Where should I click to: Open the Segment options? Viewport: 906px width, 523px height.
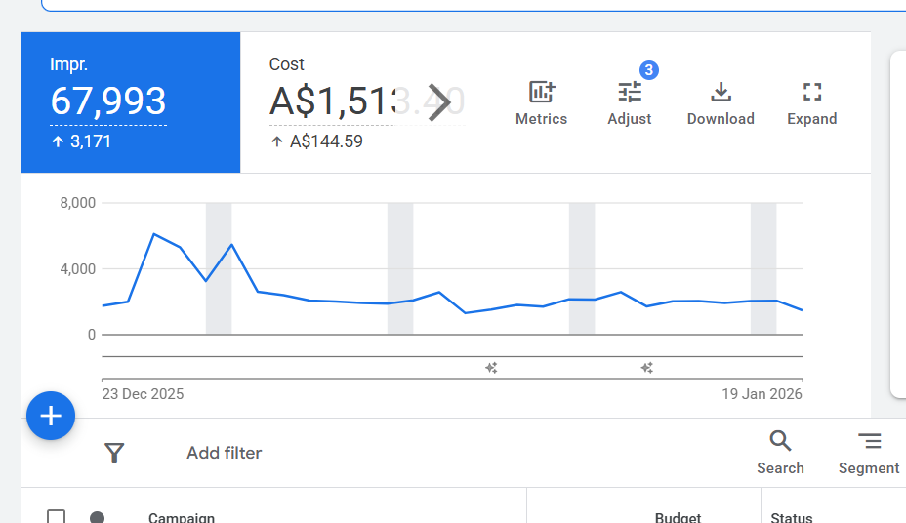868,453
